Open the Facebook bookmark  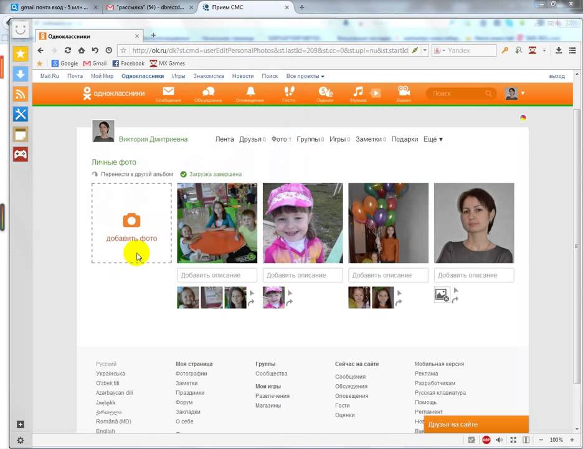tap(128, 63)
